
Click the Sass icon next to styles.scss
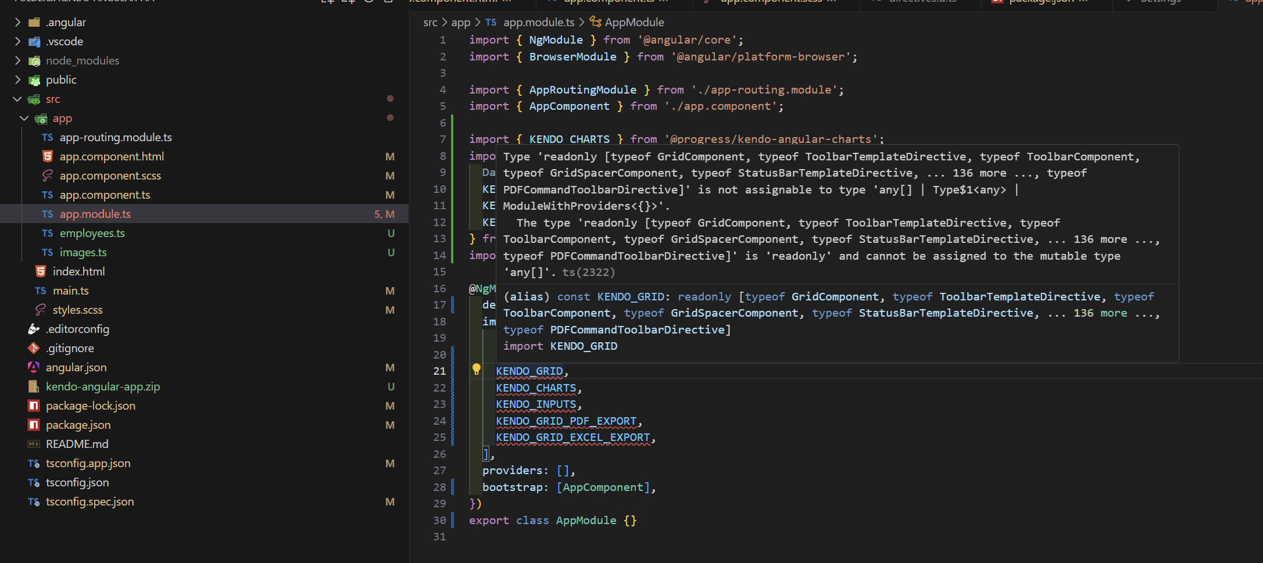pos(41,310)
